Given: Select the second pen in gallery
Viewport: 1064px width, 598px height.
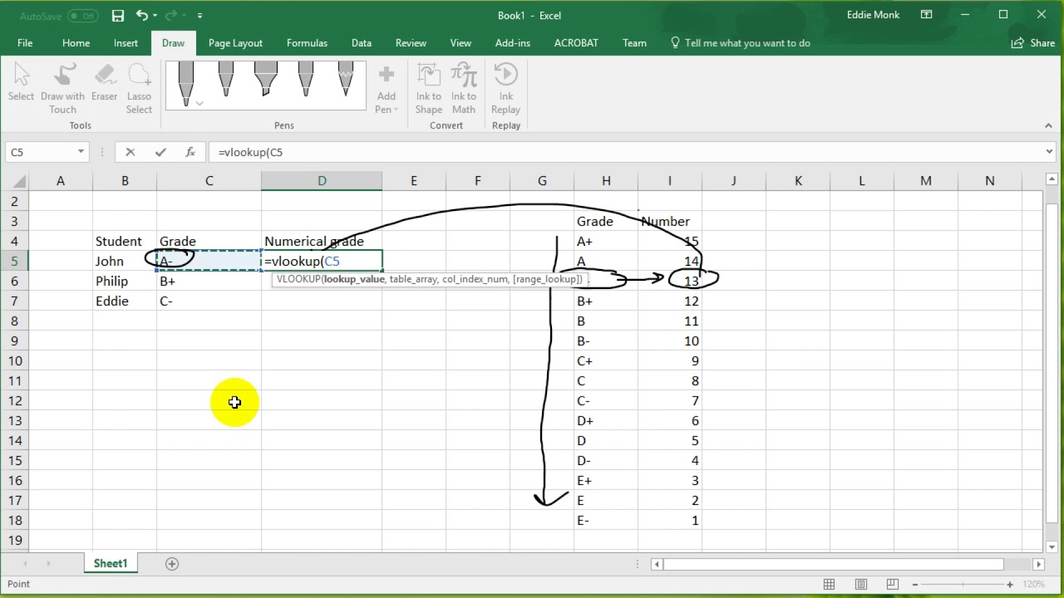Looking at the screenshot, I should click(226, 80).
